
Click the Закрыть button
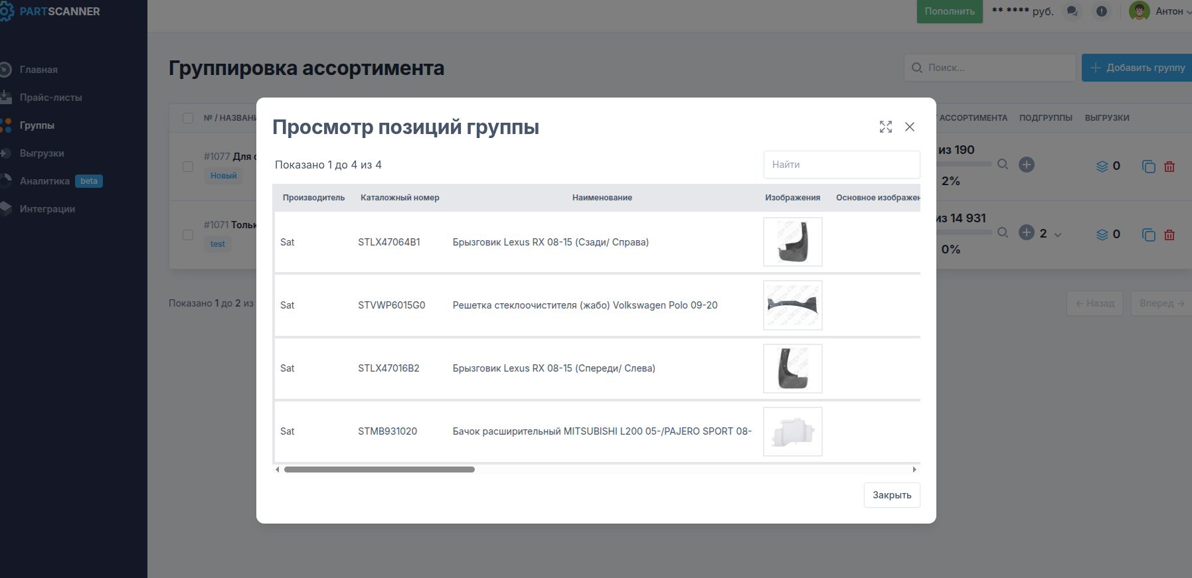point(892,495)
